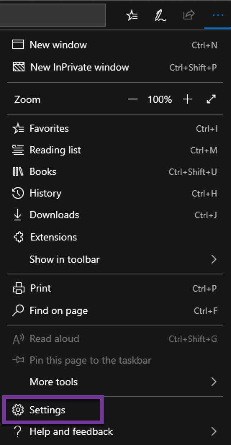Click the Share icon in toolbar
This screenshot has height=445, width=231.
click(189, 15)
